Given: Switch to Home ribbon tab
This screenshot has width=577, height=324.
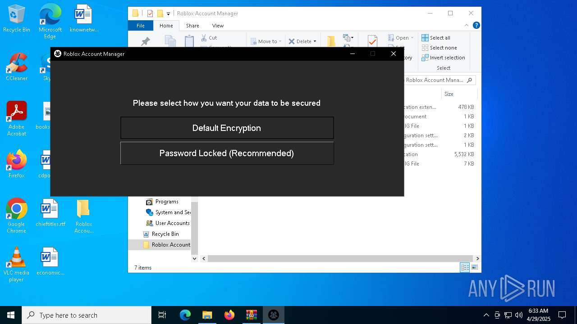Looking at the screenshot, I should point(166,26).
